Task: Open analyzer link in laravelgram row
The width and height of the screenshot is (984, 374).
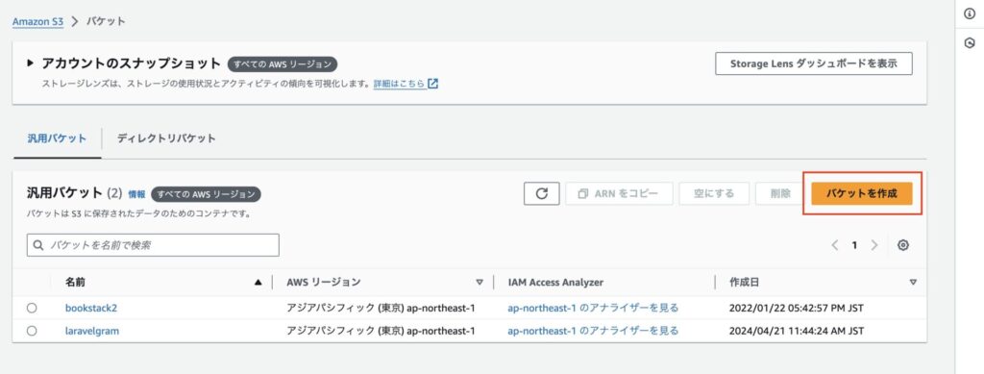Action: pos(593,331)
